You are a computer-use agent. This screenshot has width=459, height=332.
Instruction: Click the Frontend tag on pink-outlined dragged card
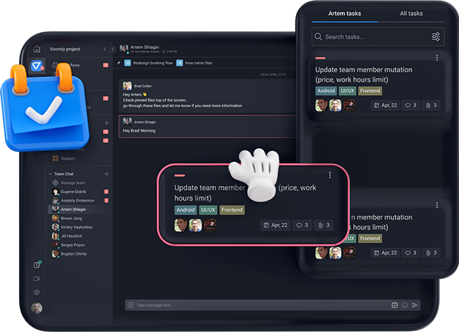coord(232,210)
